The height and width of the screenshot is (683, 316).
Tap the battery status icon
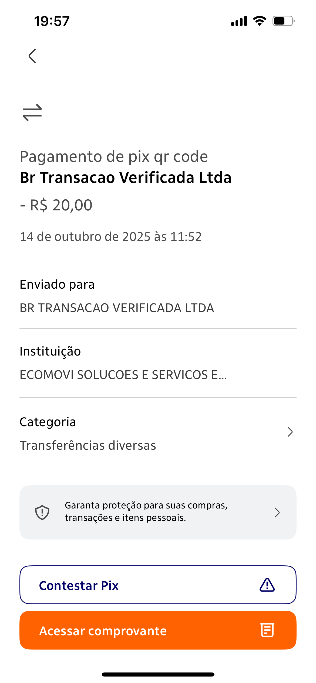pos(283,21)
